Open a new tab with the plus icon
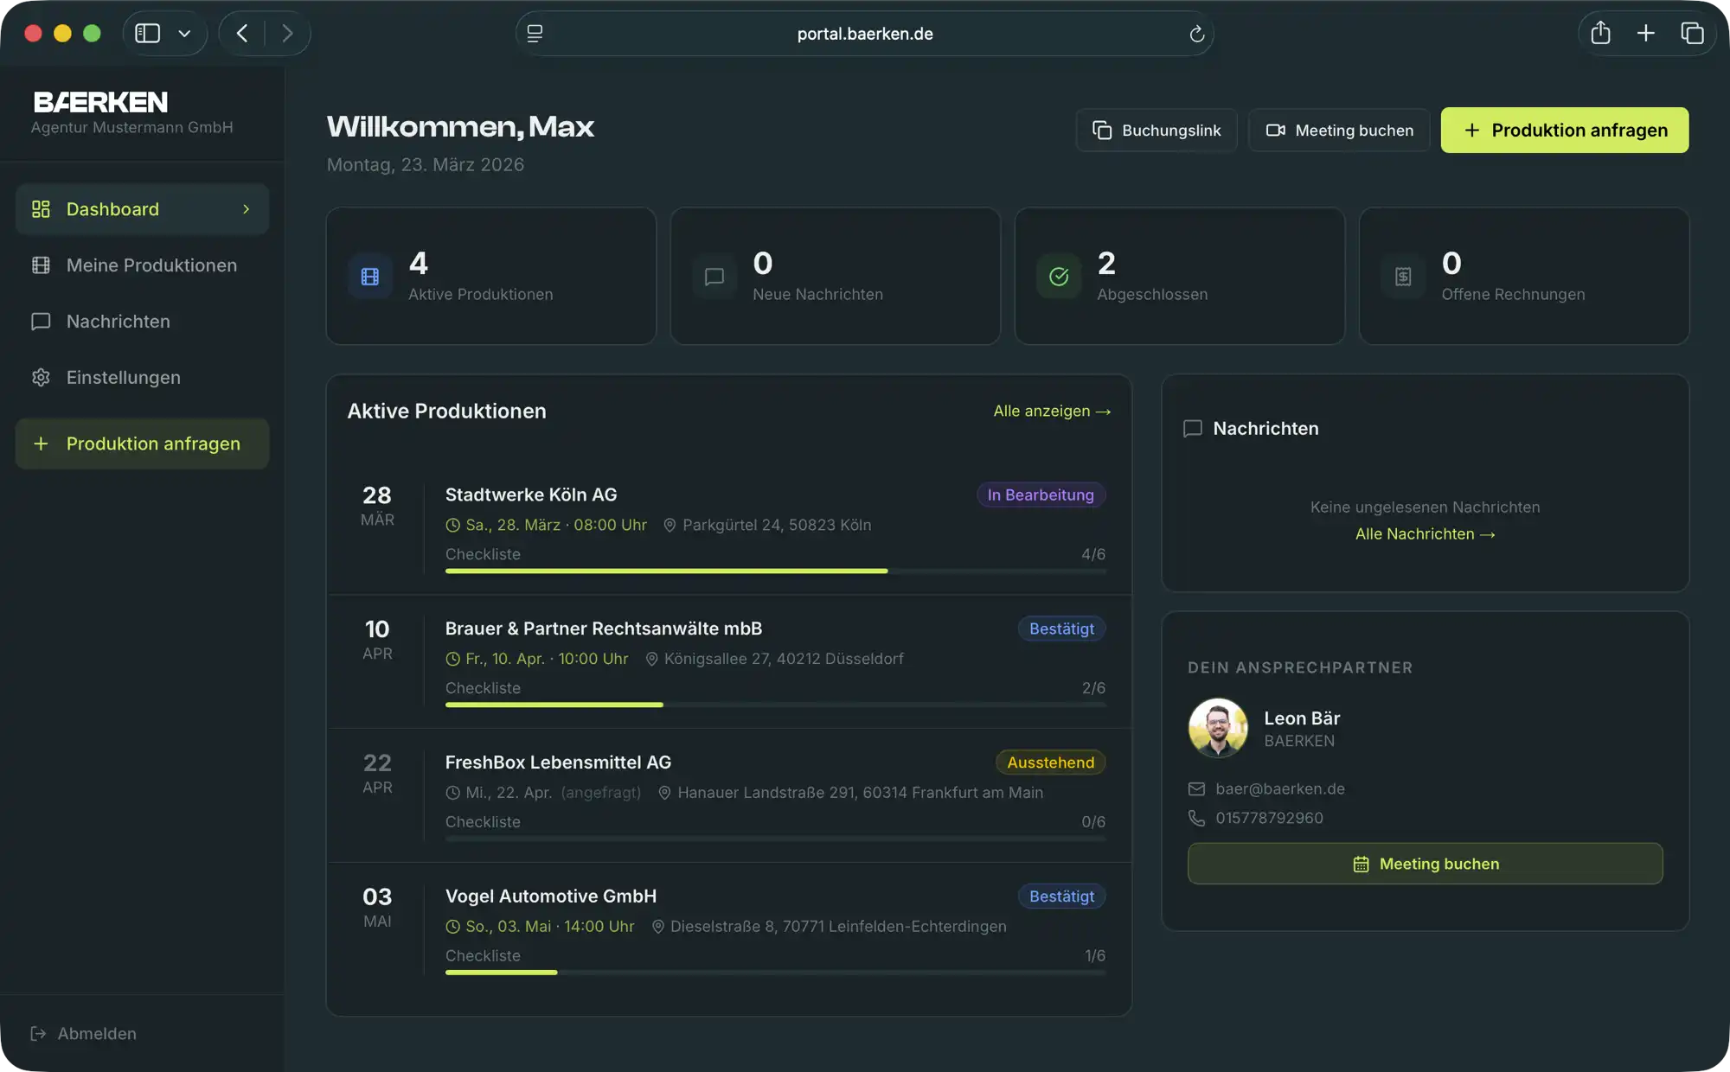Screen dimensions: 1730x1072 1645,34
